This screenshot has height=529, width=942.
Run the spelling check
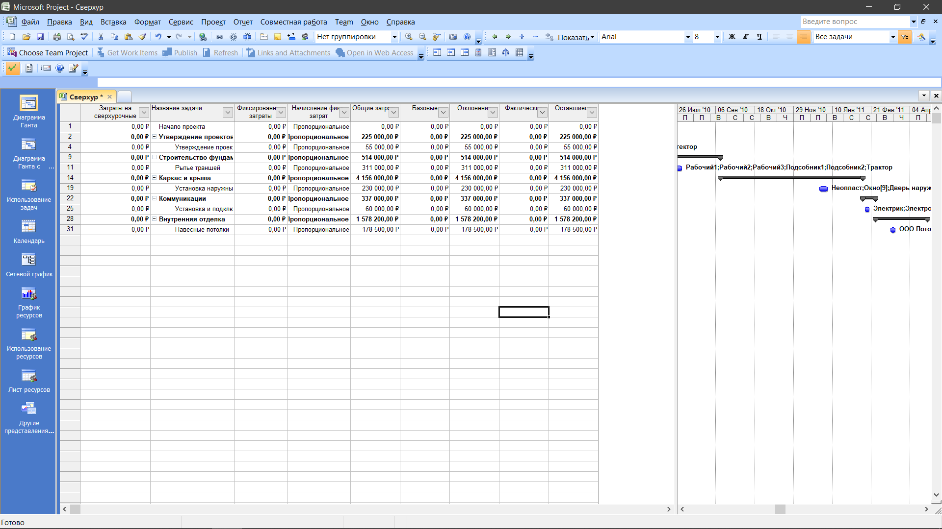pyautogui.click(x=84, y=37)
